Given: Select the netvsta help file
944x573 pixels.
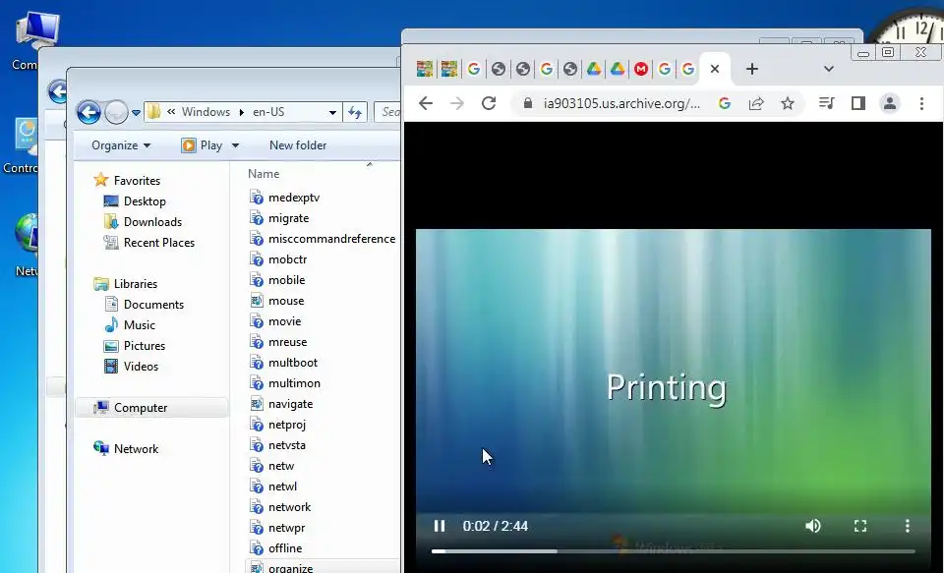Looking at the screenshot, I should (x=286, y=445).
